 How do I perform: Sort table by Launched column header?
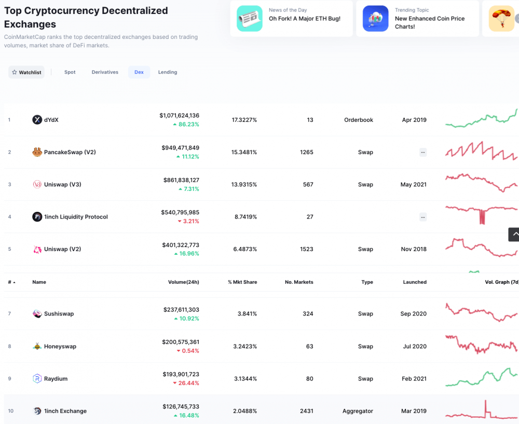415,282
